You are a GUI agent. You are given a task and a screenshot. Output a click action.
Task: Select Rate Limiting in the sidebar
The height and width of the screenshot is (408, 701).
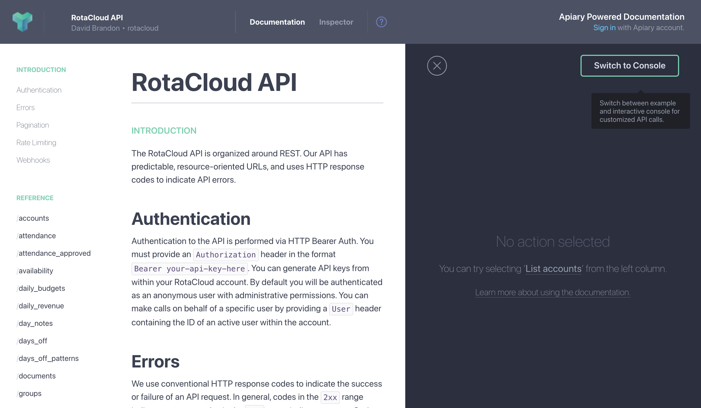[36, 142]
